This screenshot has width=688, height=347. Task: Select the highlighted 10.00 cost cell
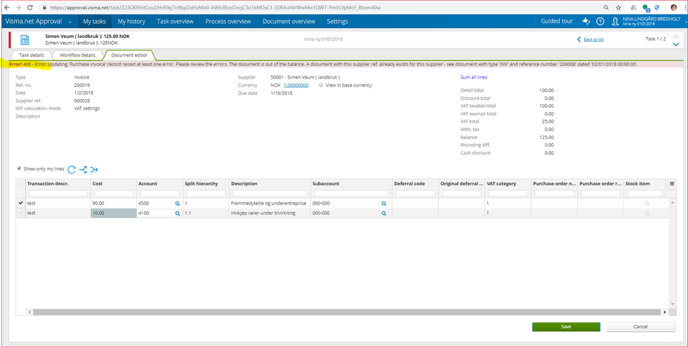click(114, 213)
